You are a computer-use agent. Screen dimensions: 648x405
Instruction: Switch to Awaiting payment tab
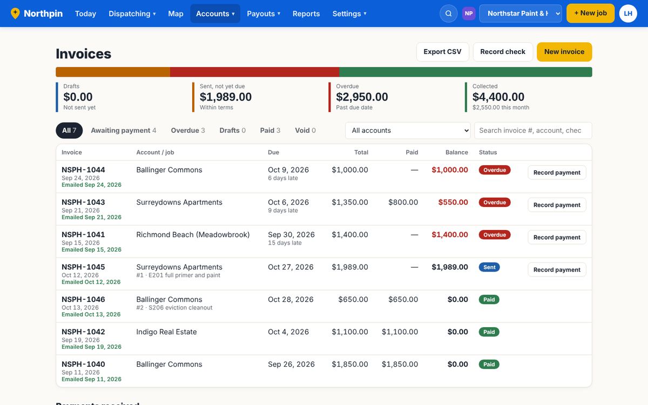point(124,130)
